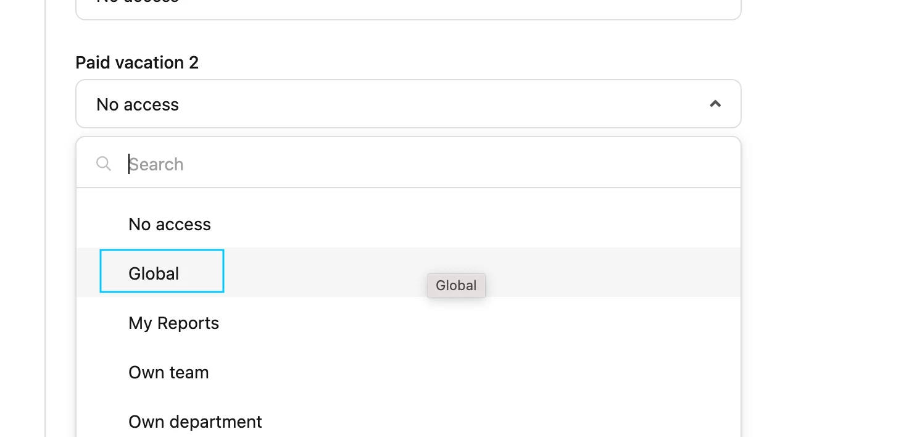Click the Search placeholder text
The width and height of the screenshot is (917, 437).
pos(156,164)
